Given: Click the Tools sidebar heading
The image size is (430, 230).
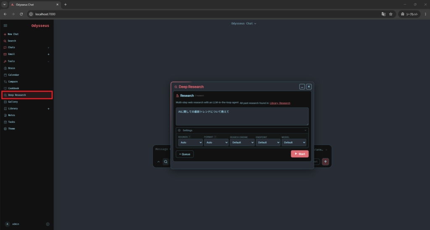Looking at the screenshot, I should click(x=11, y=61).
